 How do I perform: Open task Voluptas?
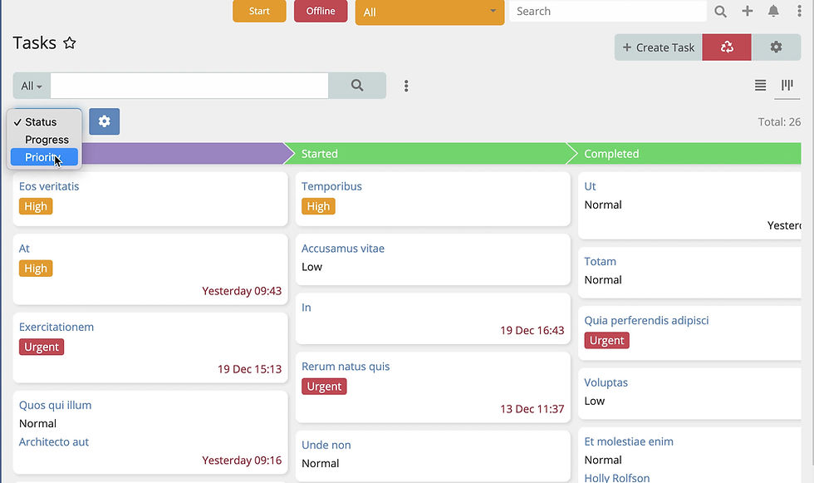click(x=606, y=382)
